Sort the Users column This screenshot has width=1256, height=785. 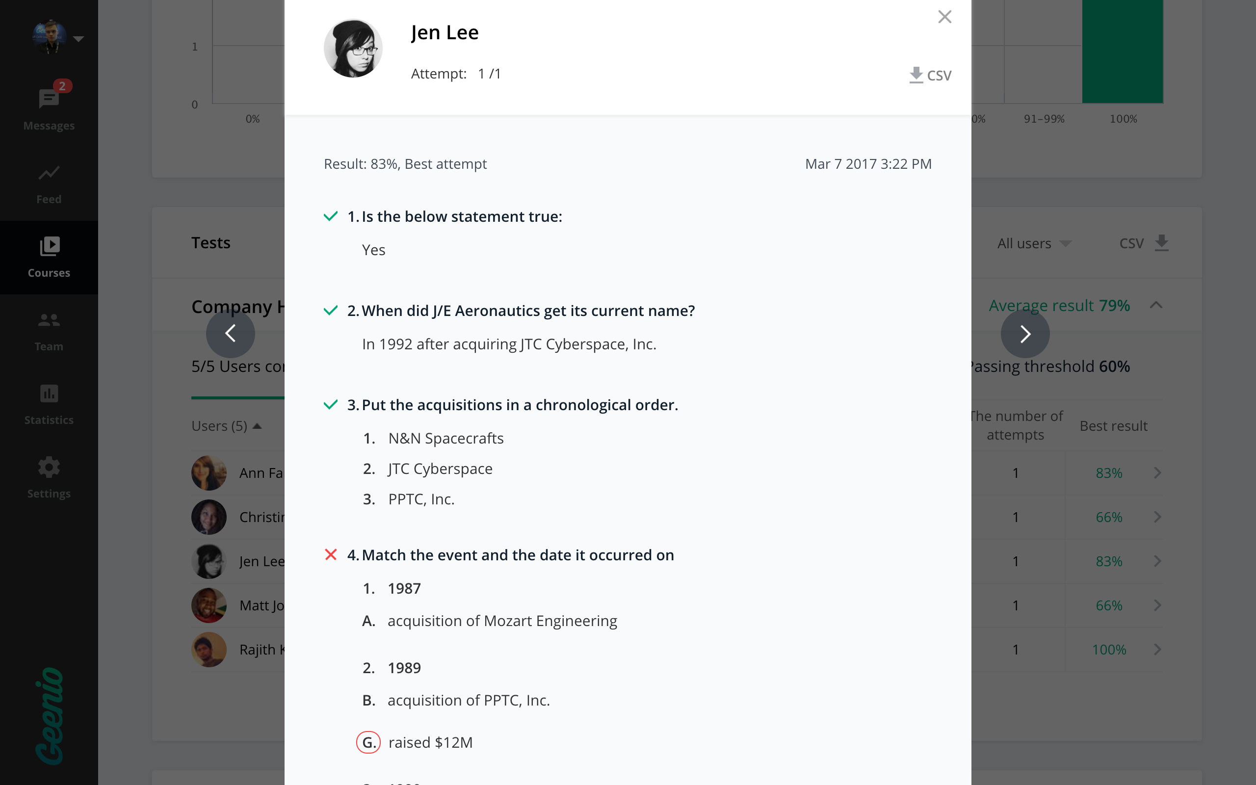(226, 426)
